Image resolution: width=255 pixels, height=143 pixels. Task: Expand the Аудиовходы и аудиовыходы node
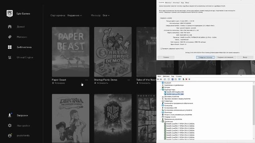pyautogui.click(x=160, y=85)
